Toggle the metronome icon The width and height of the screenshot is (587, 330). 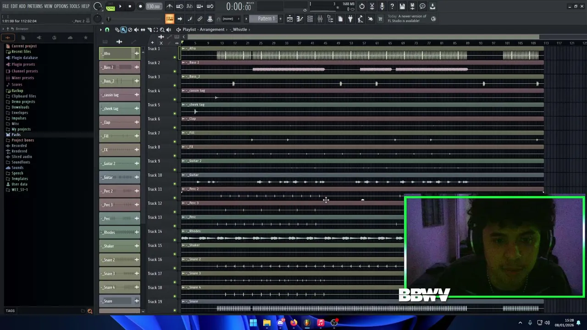[x=170, y=6]
